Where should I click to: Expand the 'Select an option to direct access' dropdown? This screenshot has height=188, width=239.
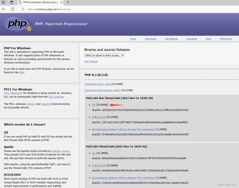coord(104,55)
